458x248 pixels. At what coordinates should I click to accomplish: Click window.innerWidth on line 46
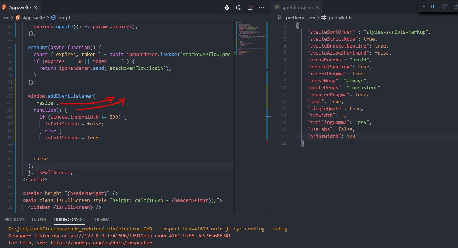(74, 117)
